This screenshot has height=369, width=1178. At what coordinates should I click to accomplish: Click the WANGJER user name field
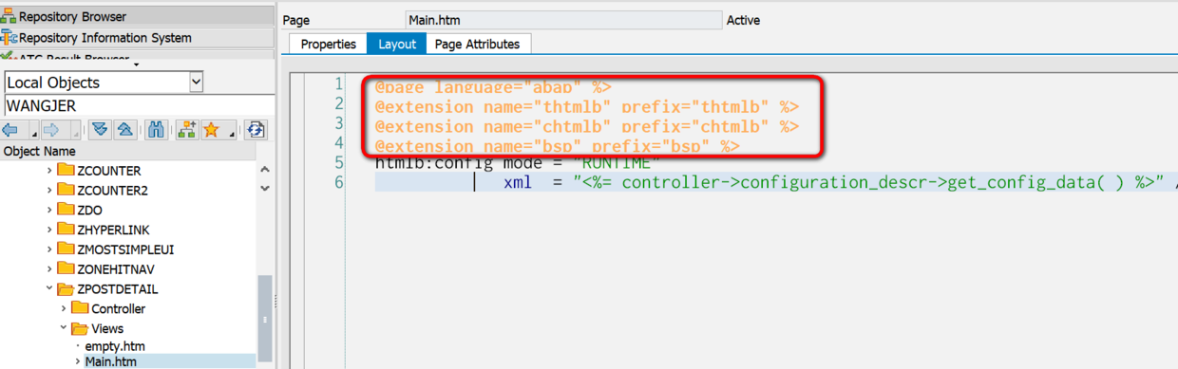[138, 105]
